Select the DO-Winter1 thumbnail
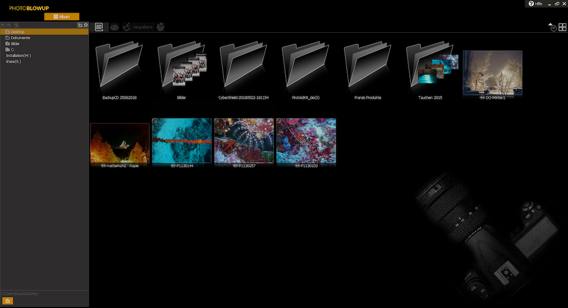The image size is (568, 308). tap(492, 73)
